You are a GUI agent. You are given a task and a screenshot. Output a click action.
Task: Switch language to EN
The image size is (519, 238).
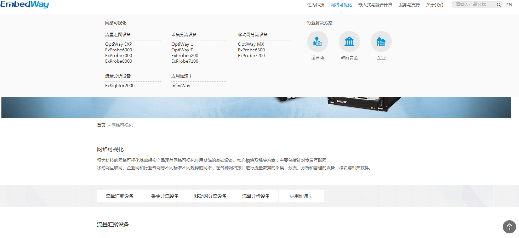[509, 5]
